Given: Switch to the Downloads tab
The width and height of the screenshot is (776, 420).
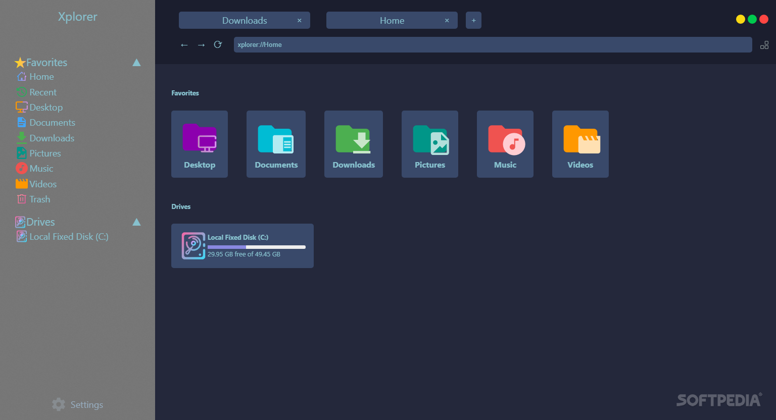Looking at the screenshot, I should [x=245, y=21].
